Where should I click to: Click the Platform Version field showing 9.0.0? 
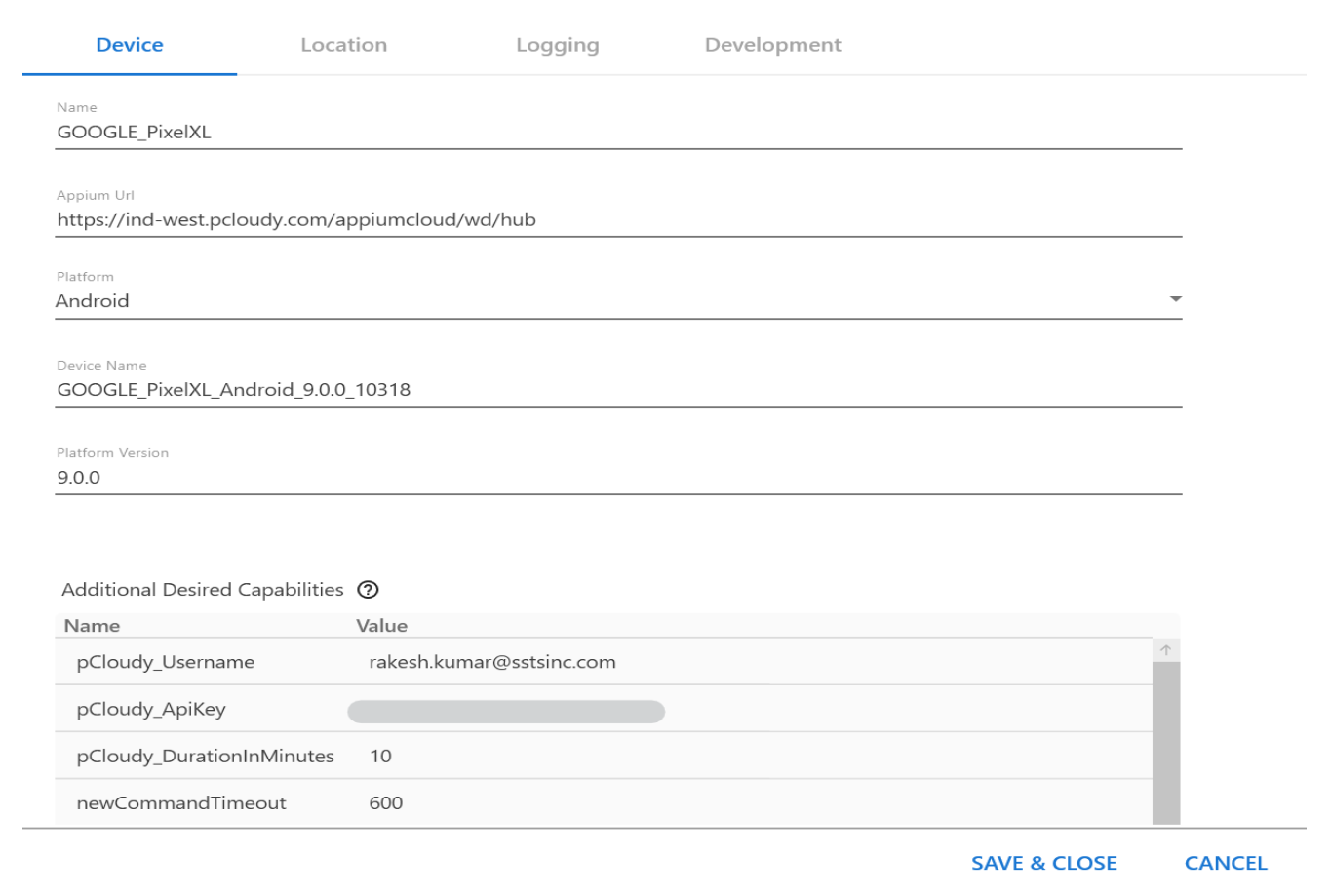click(x=618, y=478)
